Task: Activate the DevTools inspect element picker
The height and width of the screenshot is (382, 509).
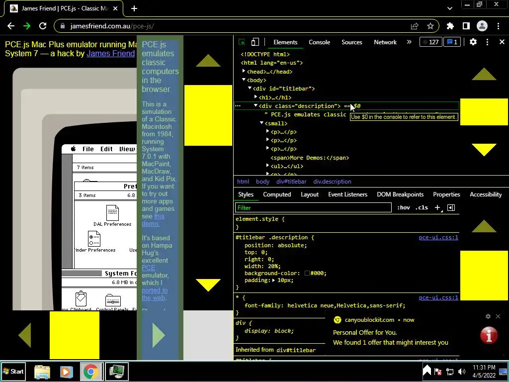Action: [x=242, y=42]
